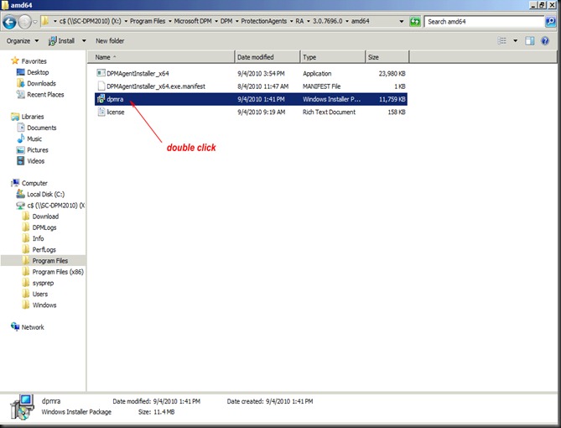Sort by the Type column header
Viewport: 561px width, 428px height.
click(333, 57)
